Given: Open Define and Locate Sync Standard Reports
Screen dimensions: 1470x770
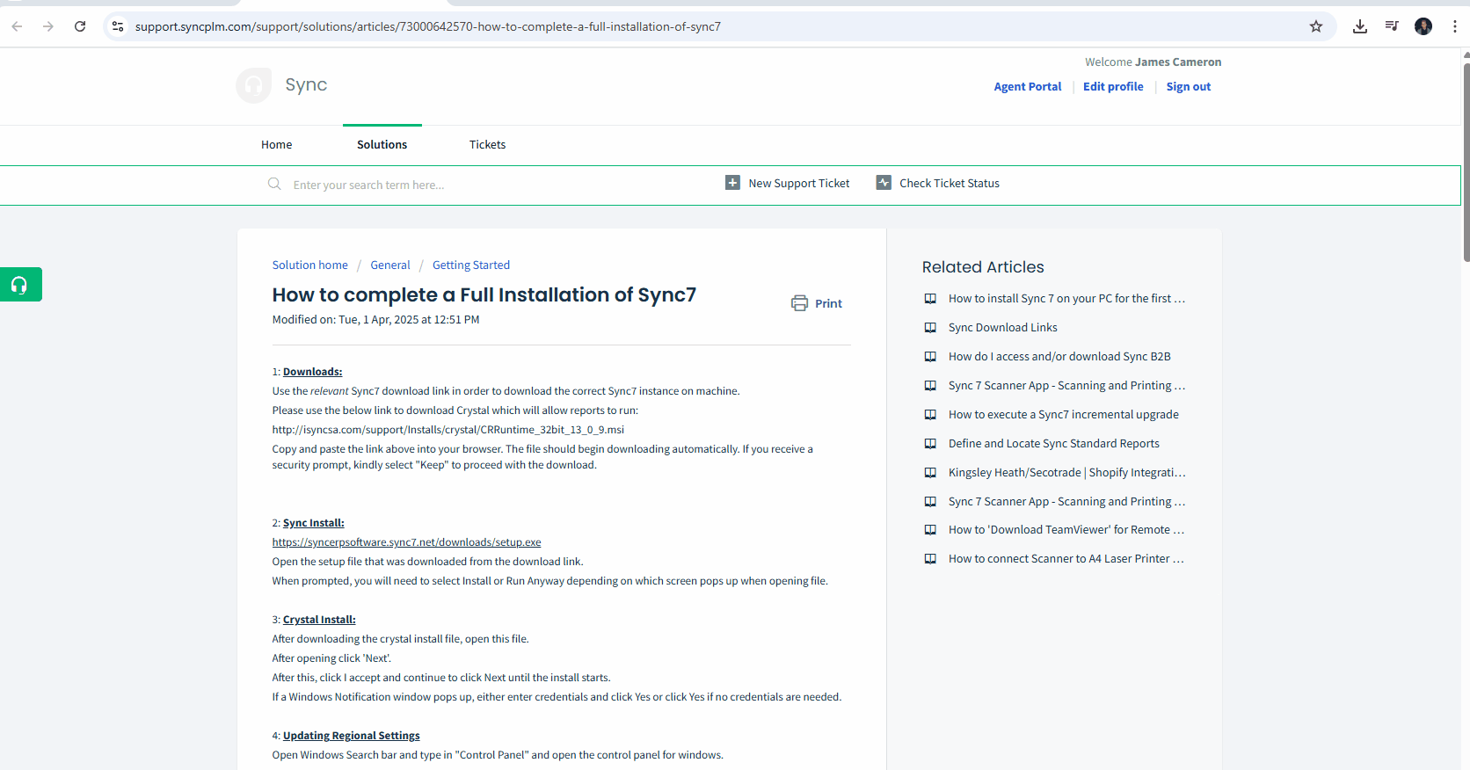Looking at the screenshot, I should pyautogui.click(x=1054, y=444).
